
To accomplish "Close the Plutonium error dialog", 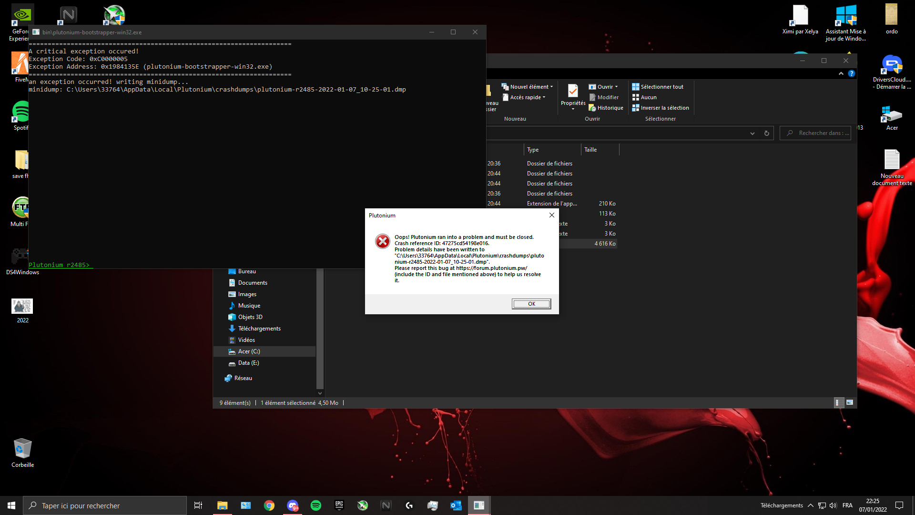I will click(552, 215).
